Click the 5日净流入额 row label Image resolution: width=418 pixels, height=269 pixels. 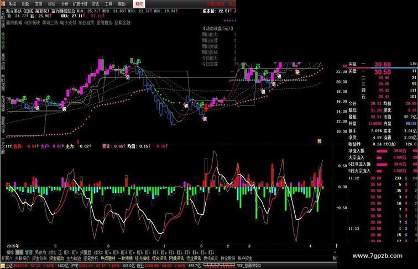pyautogui.click(x=359, y=165)
